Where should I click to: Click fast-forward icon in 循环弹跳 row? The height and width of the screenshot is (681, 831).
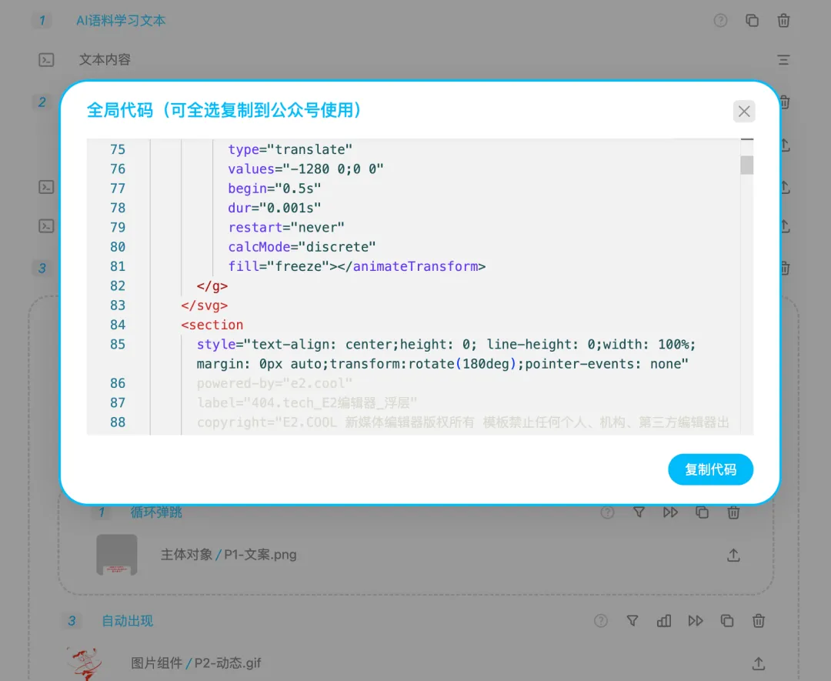(670, 512)
